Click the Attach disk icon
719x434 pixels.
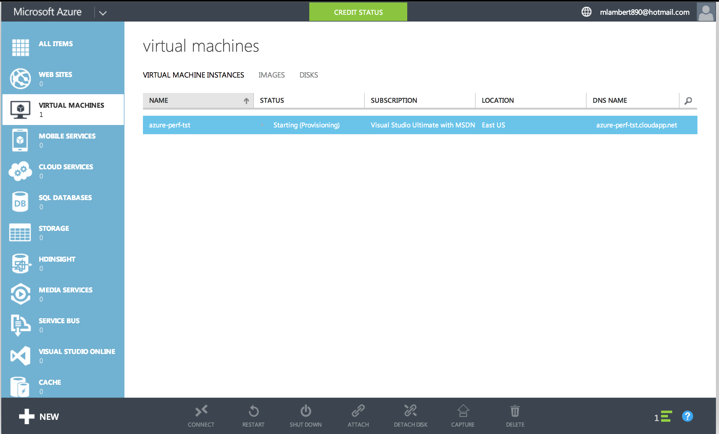tap(358, 411)
